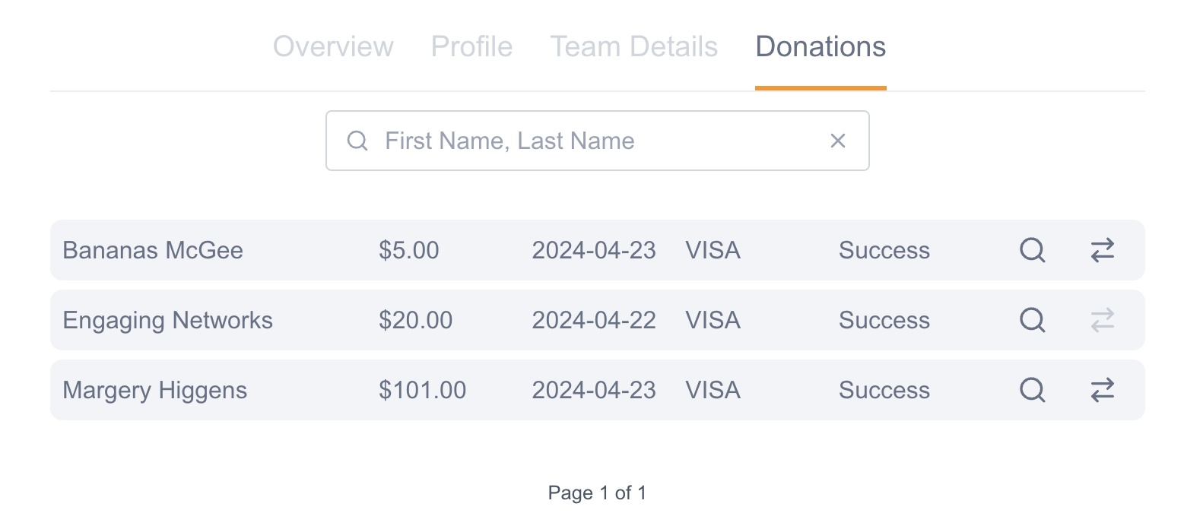Screen dimensions: 1203x529
Task: View details of Bananas McGee donation
Action: [x=1032, y=250]
